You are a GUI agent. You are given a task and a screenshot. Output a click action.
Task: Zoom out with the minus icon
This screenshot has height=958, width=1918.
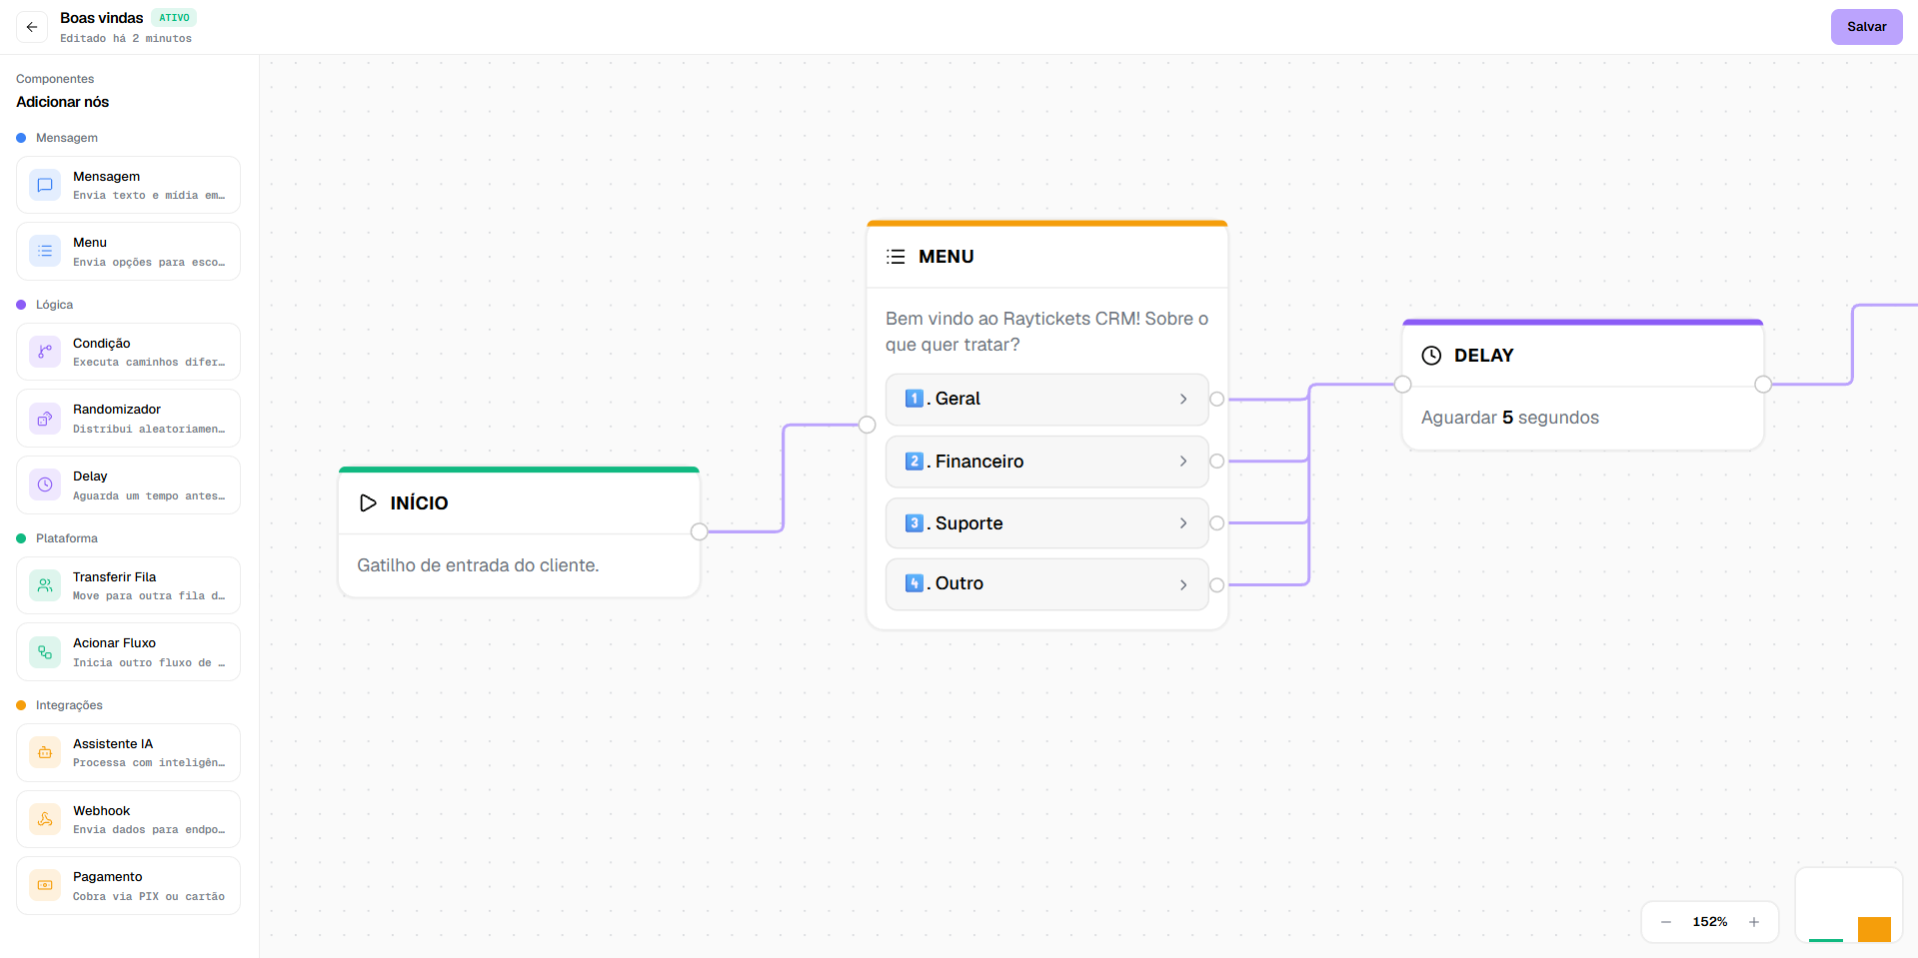[x=1666, y=922]
